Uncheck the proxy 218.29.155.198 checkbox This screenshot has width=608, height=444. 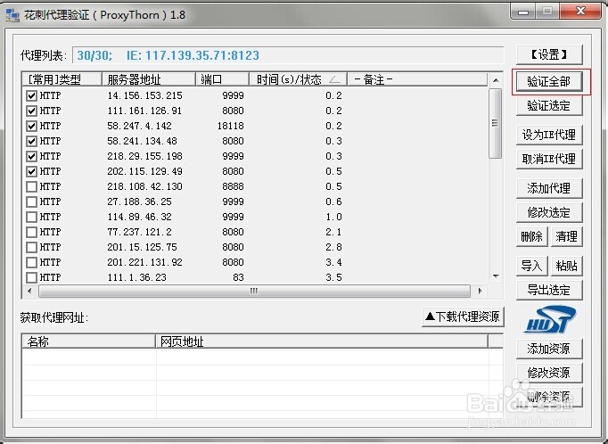tap(31, 156)
